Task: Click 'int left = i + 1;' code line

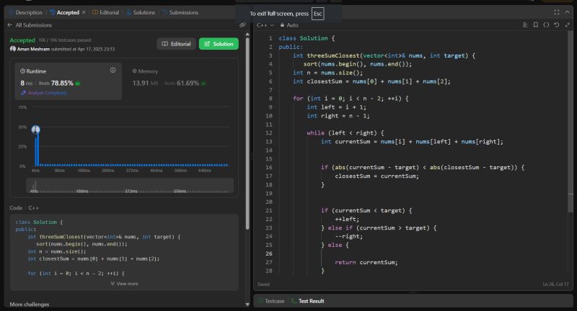Action: [336, 107]
